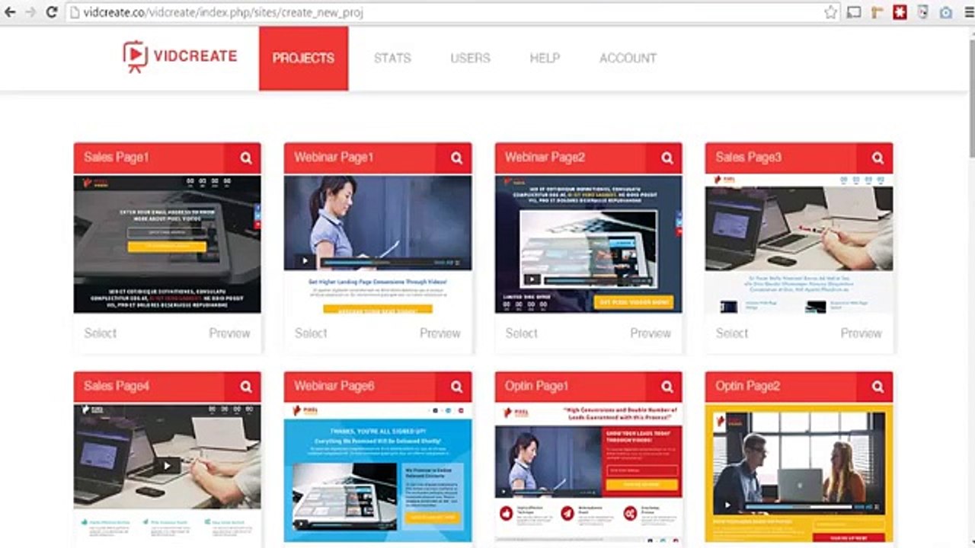Select the Sales Page3 template
The width and height of the screenshot is (975, 548).
coord(732,333)
